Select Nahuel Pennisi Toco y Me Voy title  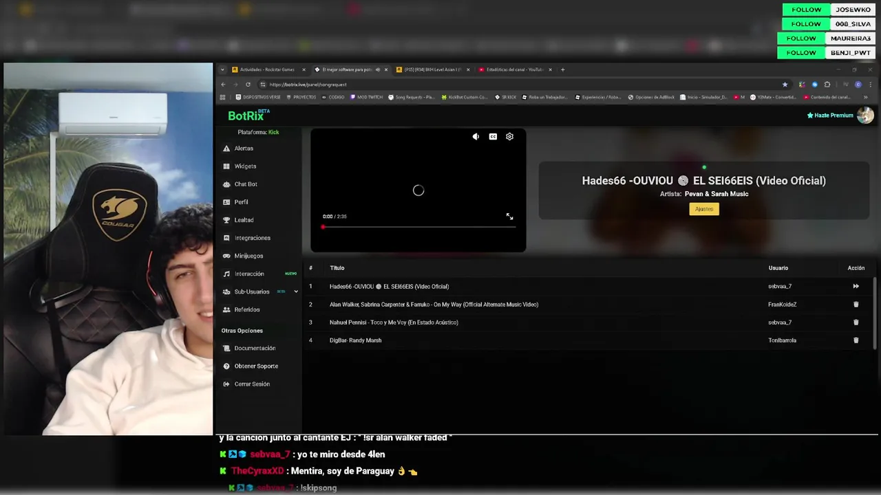pyautogui.click(x=394, y=322)
